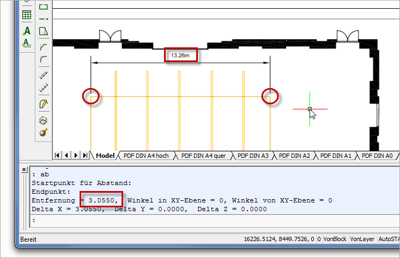Screen dimensions: 400x258
Task: Click the table tool icon
Action: coord(26,15)
